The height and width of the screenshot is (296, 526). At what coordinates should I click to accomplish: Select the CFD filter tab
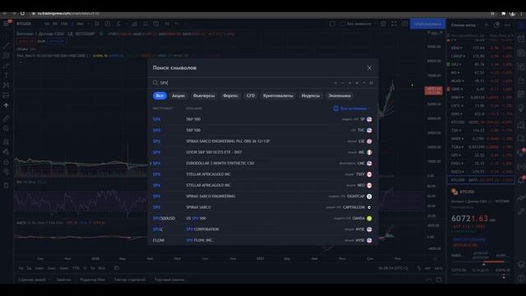coord(251,95)
